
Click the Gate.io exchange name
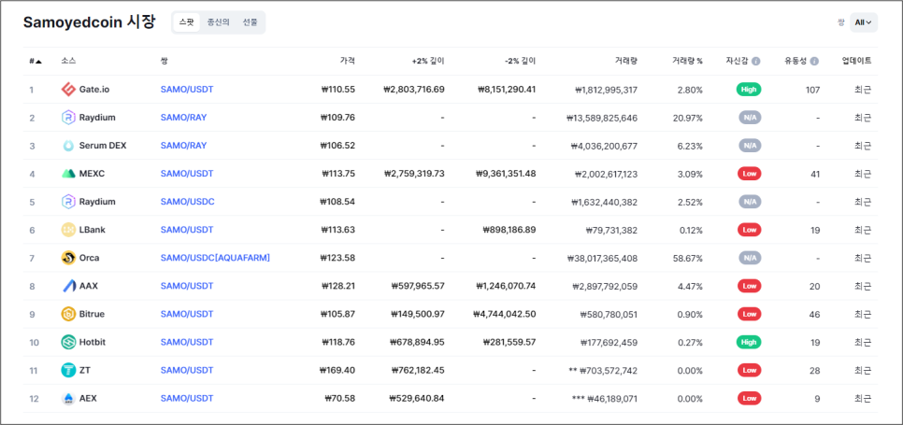click(94, 90)
